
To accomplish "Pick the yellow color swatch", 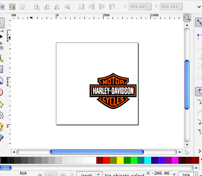I will 120,160.
